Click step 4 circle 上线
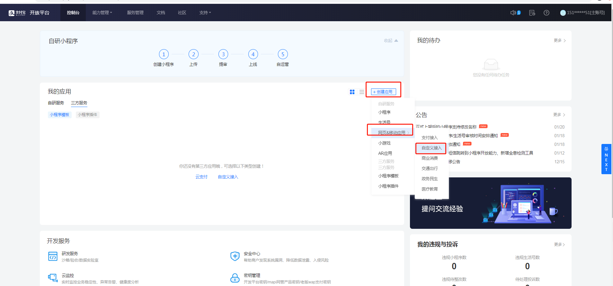613x286 pixels. pos(253,54)
